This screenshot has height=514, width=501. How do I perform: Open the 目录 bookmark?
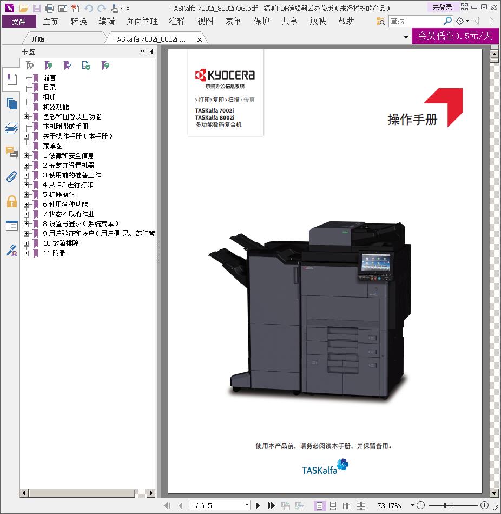[50, 88]
